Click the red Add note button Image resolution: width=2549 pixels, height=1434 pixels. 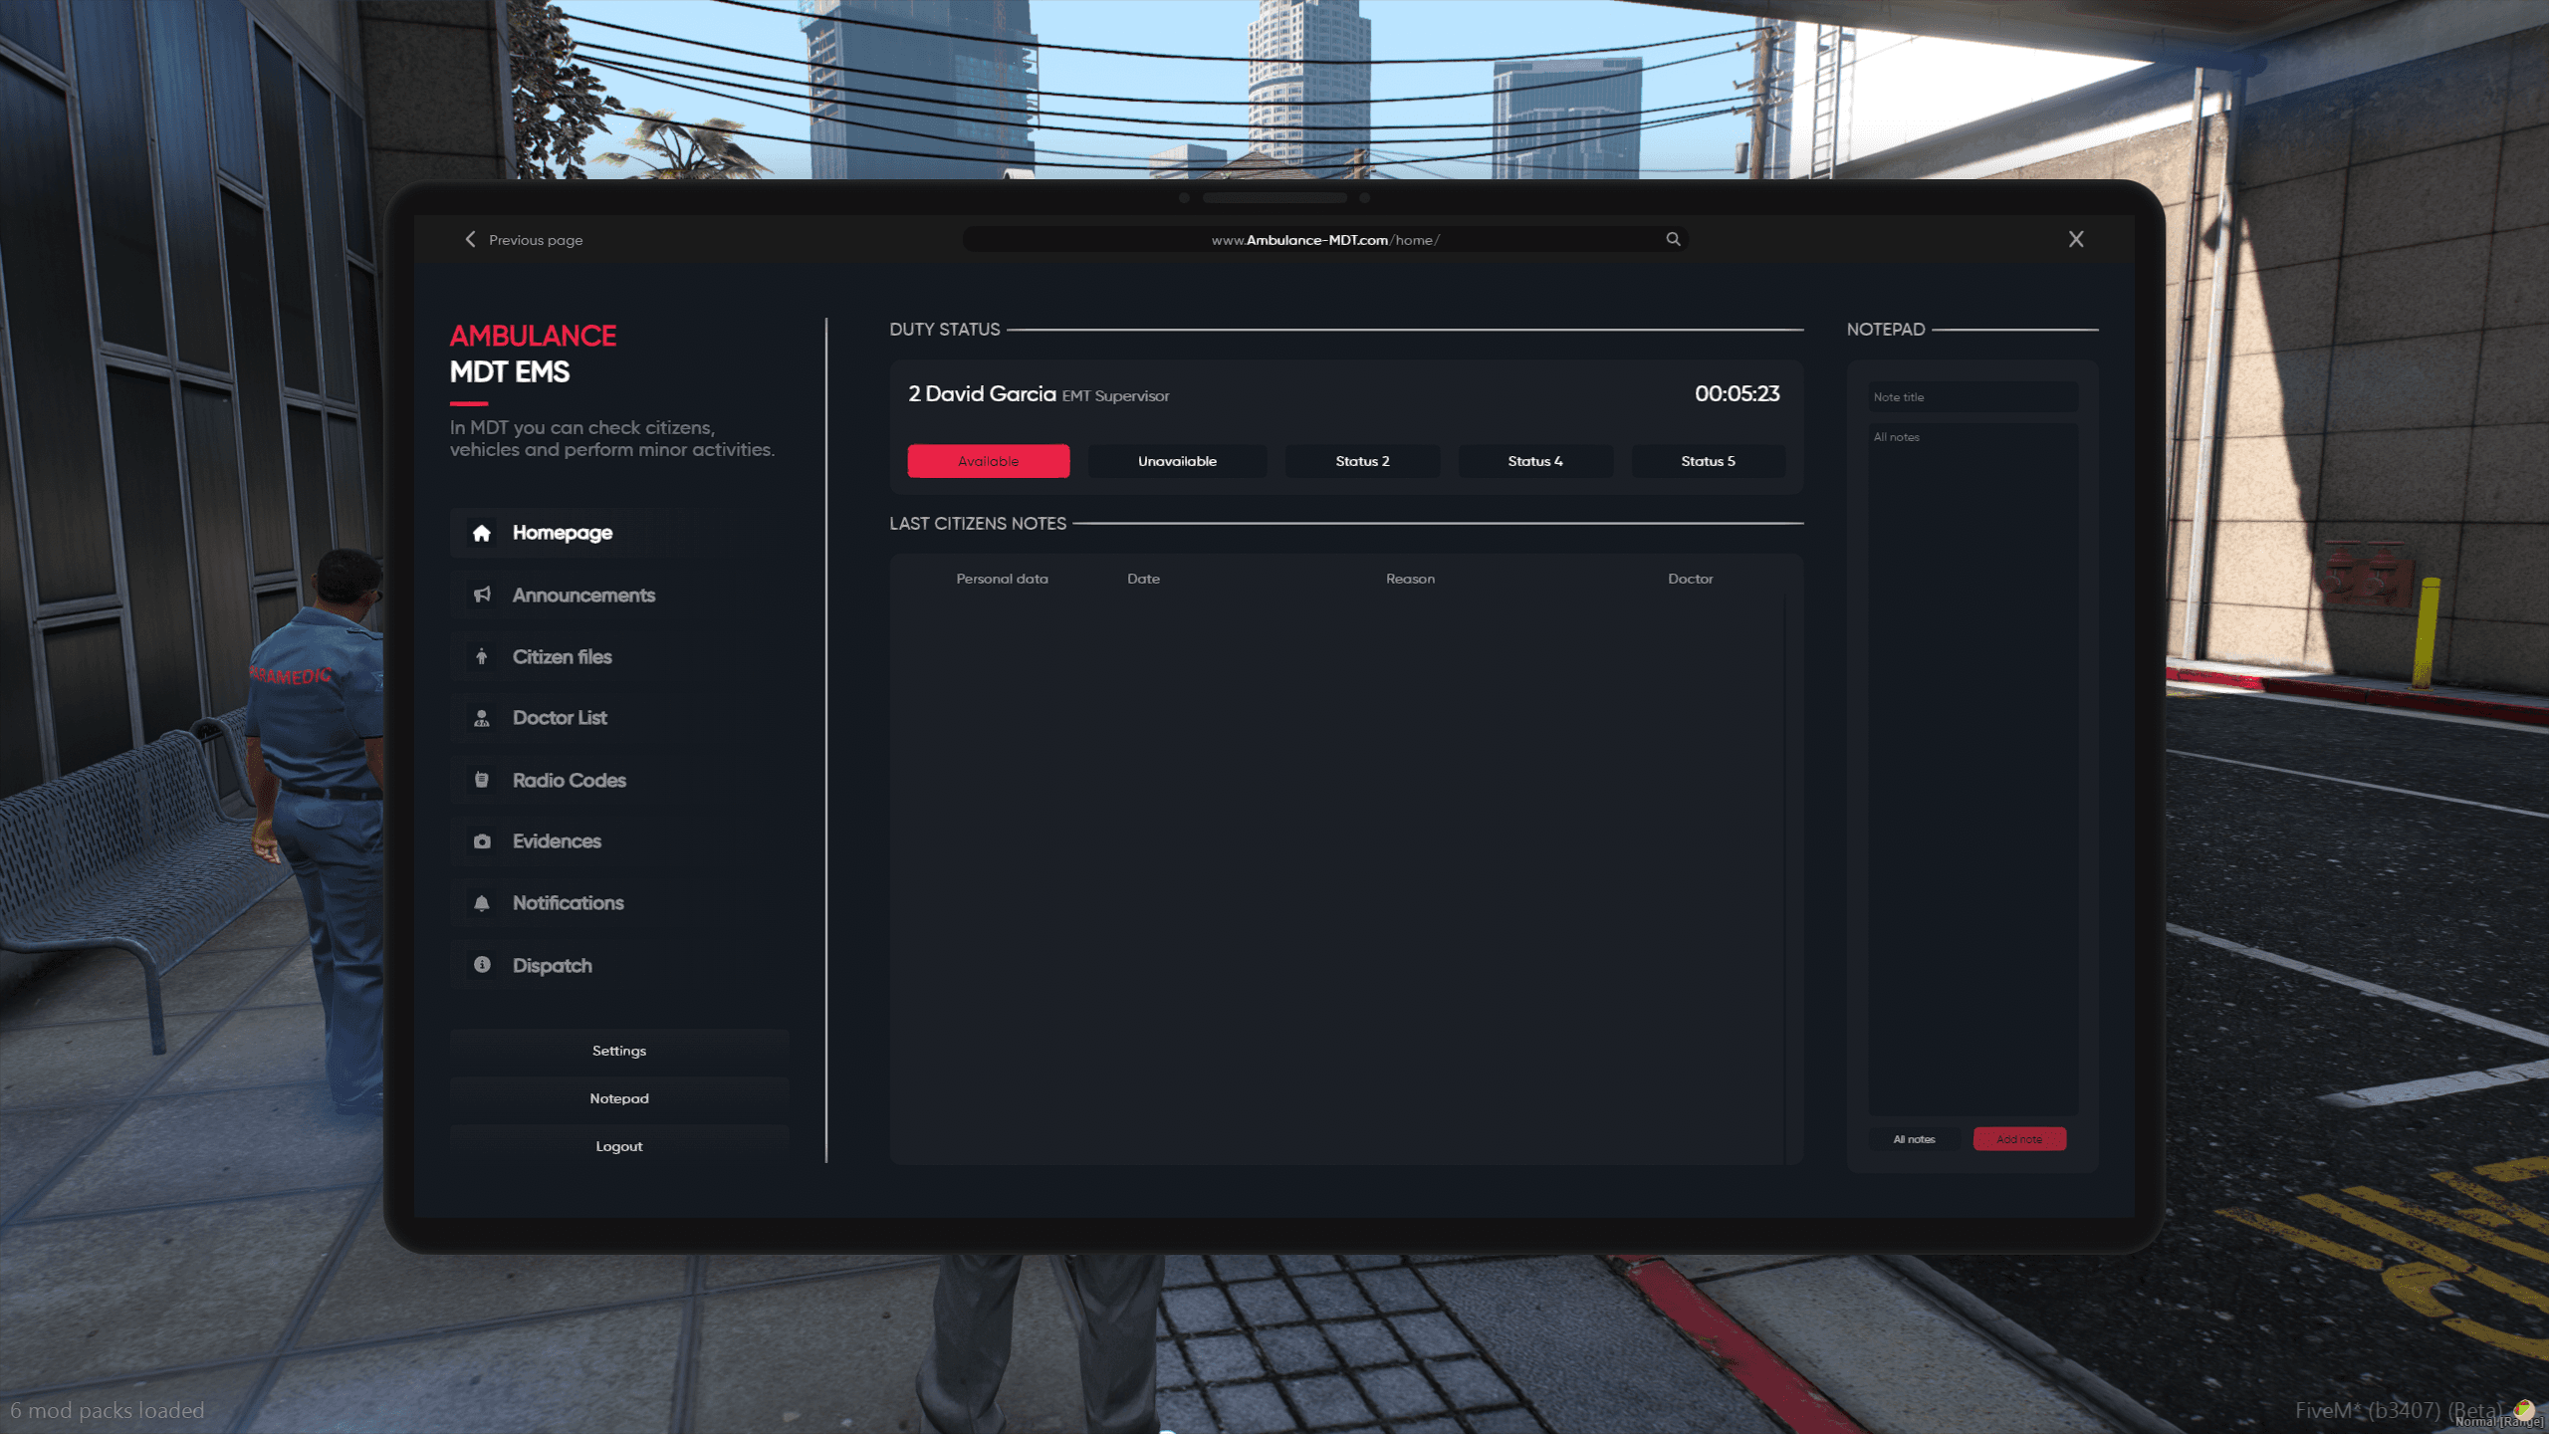pyautogui.click(x=2019, y=1139)
